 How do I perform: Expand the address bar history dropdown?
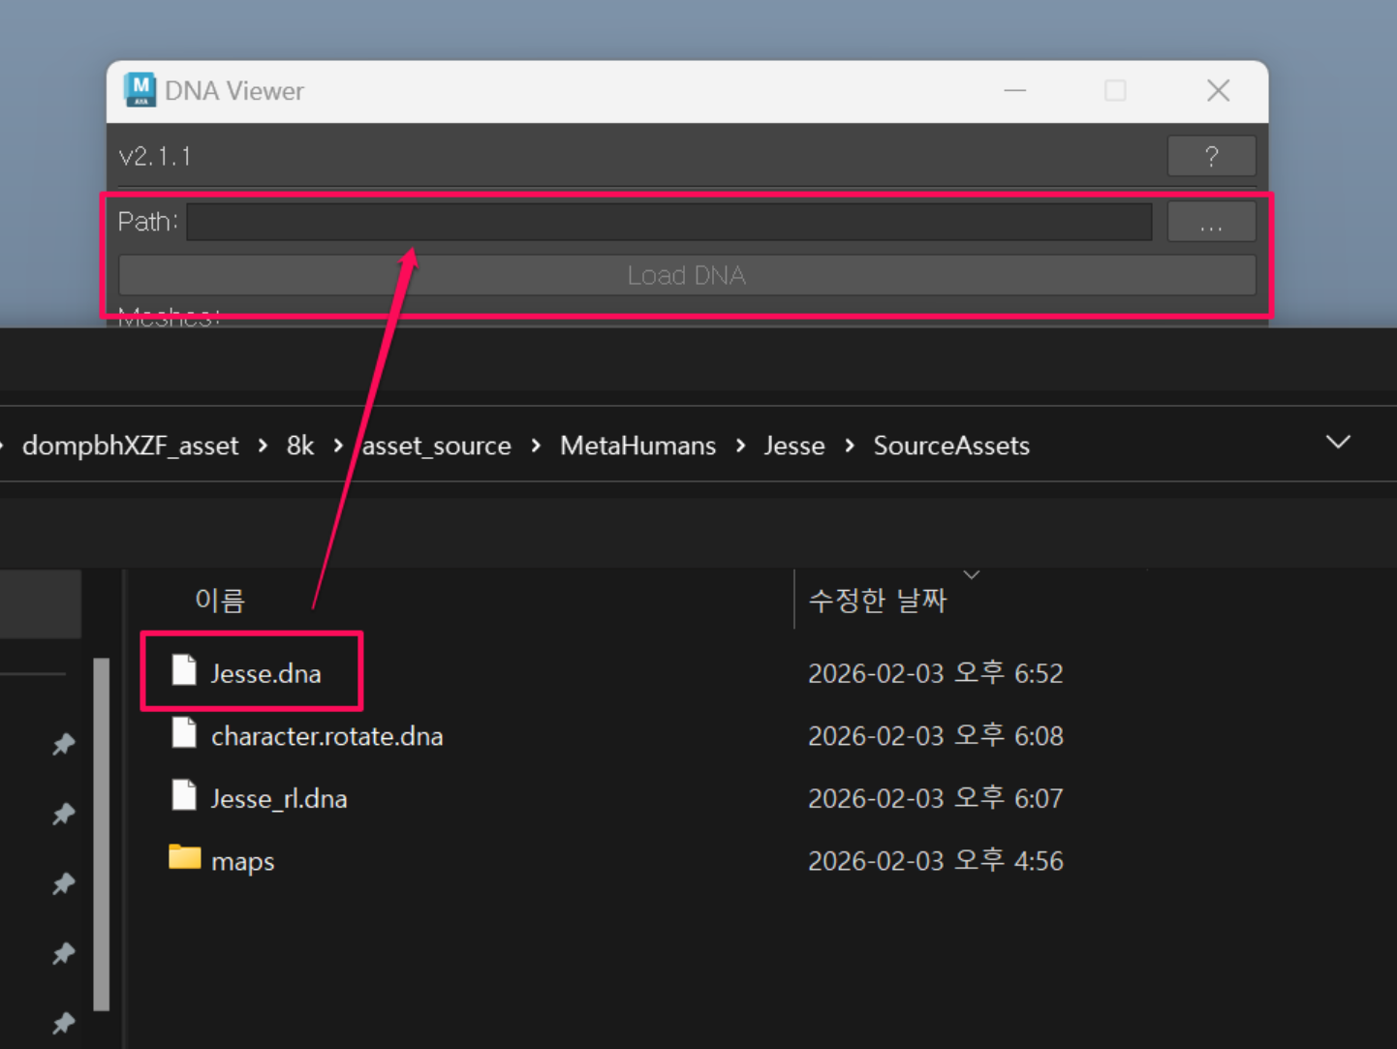(1338, 443)
